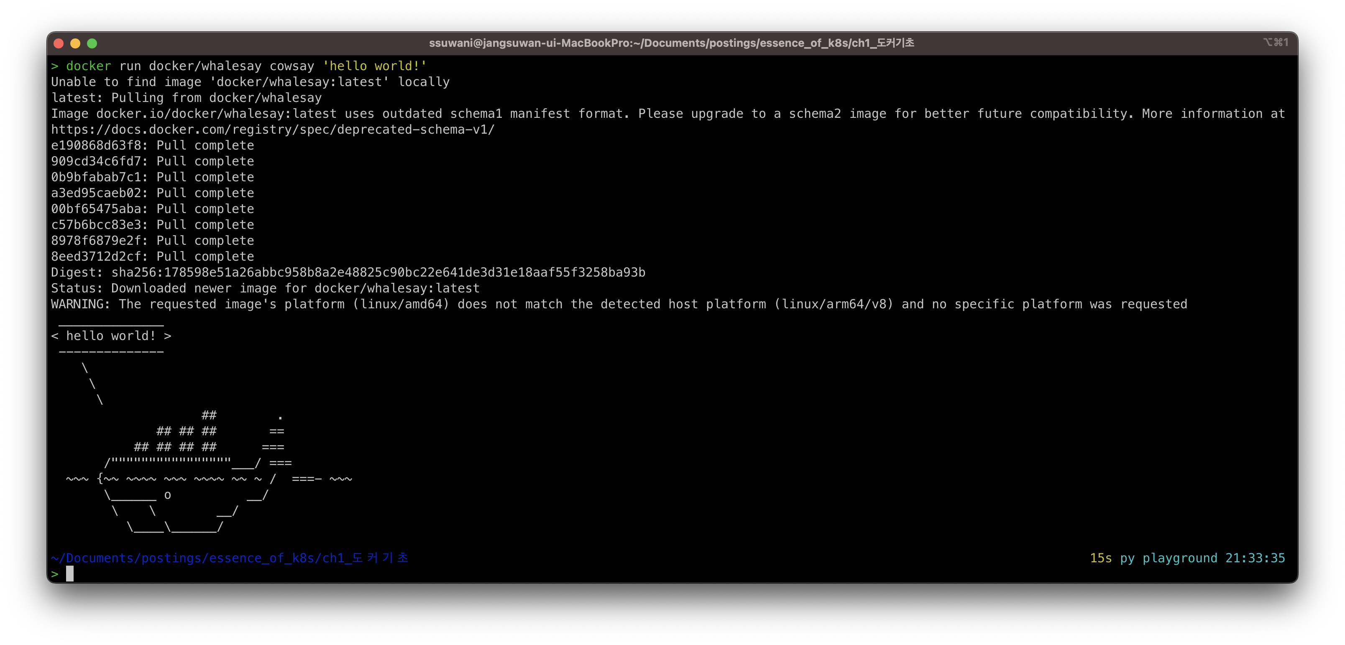Screen dimensions: 1345x645
Task: Click the red close window button
Action: coord(59,43)
